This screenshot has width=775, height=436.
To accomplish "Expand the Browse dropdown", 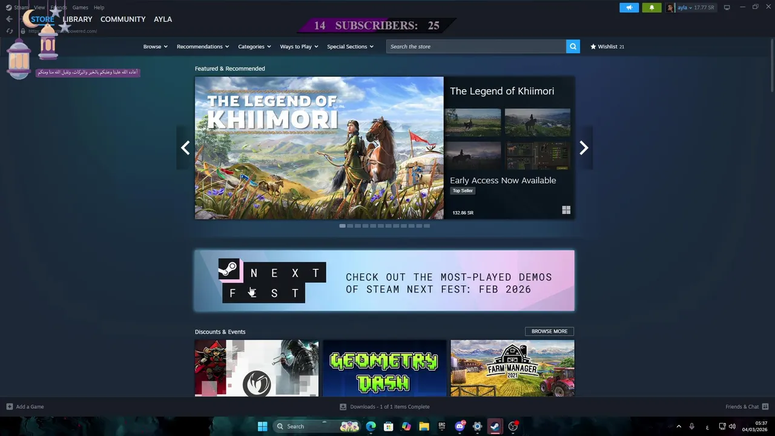I will pos(156,47).
